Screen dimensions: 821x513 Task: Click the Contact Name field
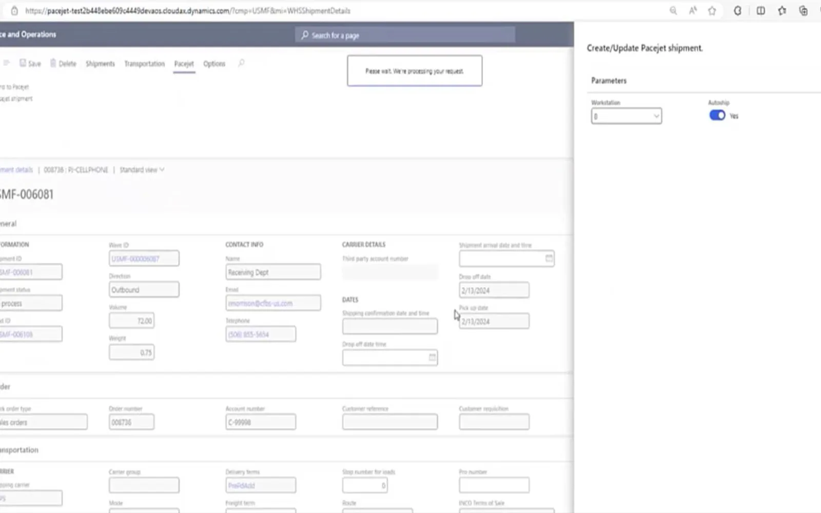click(273, 272)
